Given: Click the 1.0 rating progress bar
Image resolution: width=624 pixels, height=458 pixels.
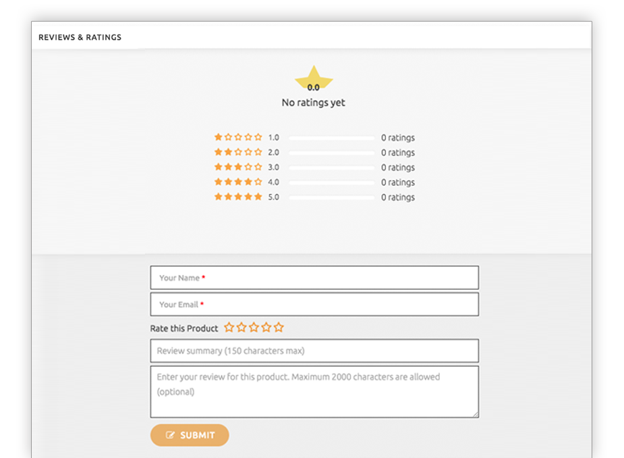Looking at the screenshot, I should click(x=331, y=138).
